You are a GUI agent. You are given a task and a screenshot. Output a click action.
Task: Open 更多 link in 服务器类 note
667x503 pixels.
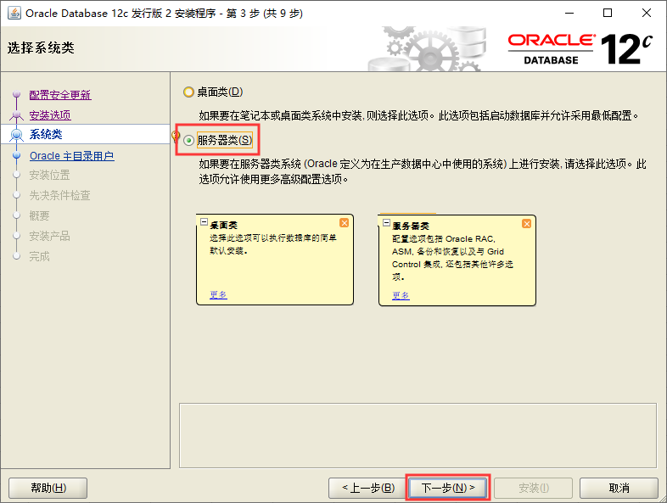tap(401, 296)
